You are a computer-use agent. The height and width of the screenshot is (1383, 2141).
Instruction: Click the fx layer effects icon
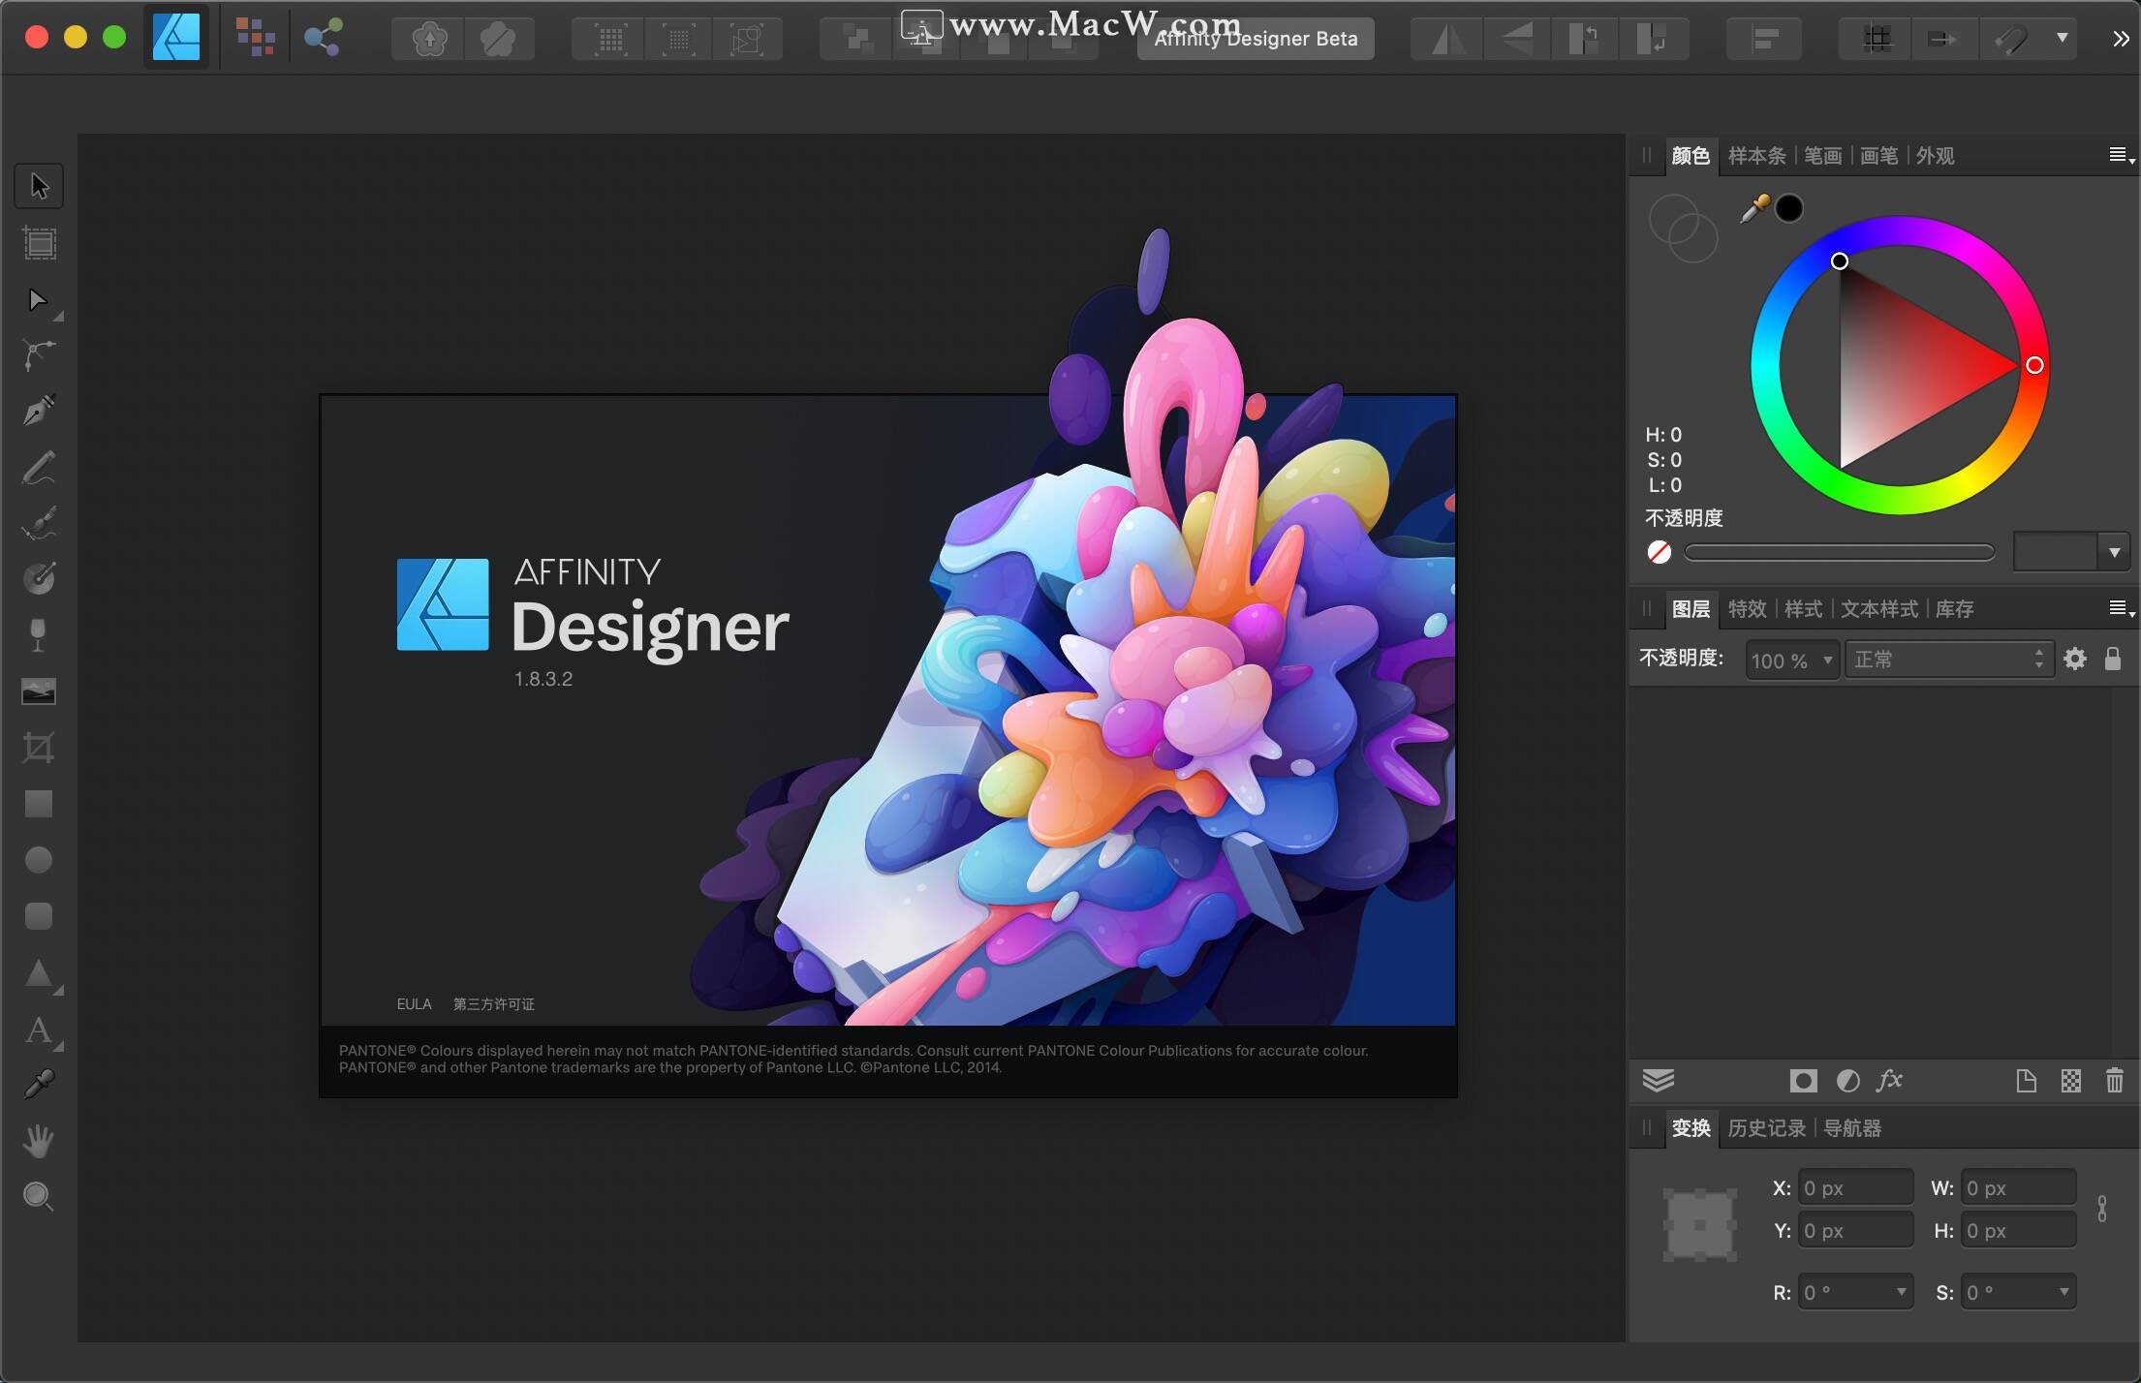1890,1080
